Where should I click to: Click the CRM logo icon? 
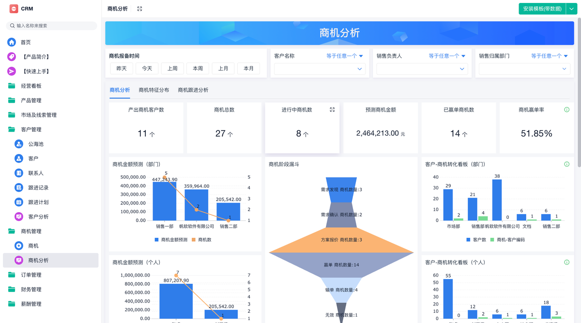(x=14, y=9)
